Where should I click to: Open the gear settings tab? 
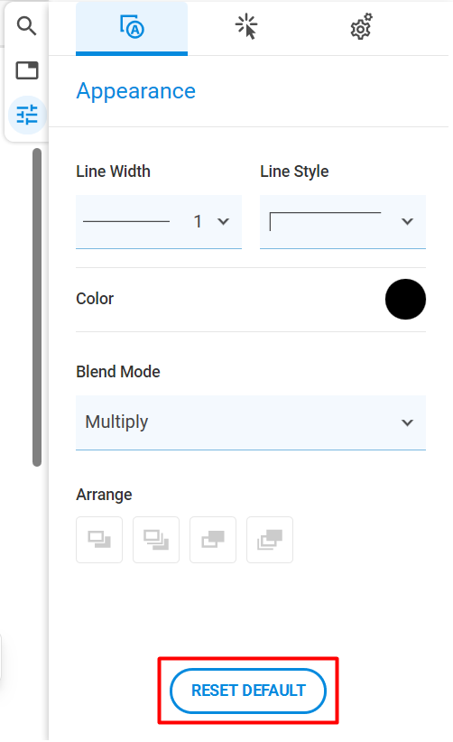[361, 27]
